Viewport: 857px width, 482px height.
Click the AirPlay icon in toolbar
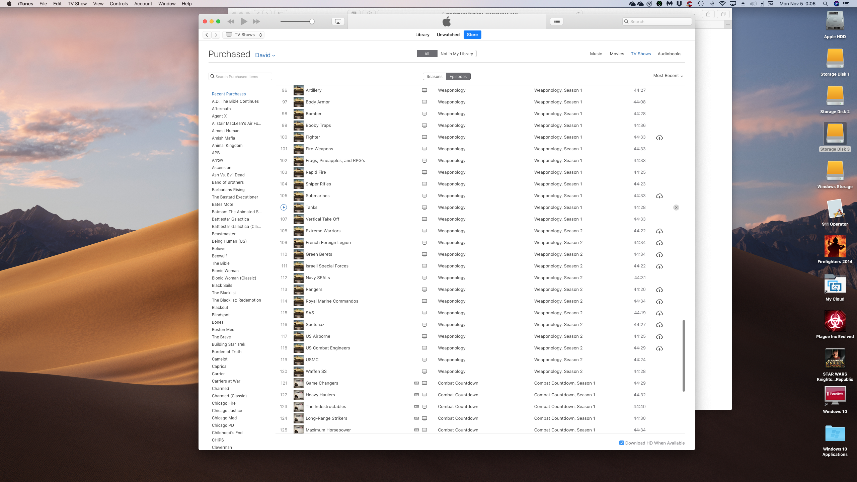tap(338, 21)
